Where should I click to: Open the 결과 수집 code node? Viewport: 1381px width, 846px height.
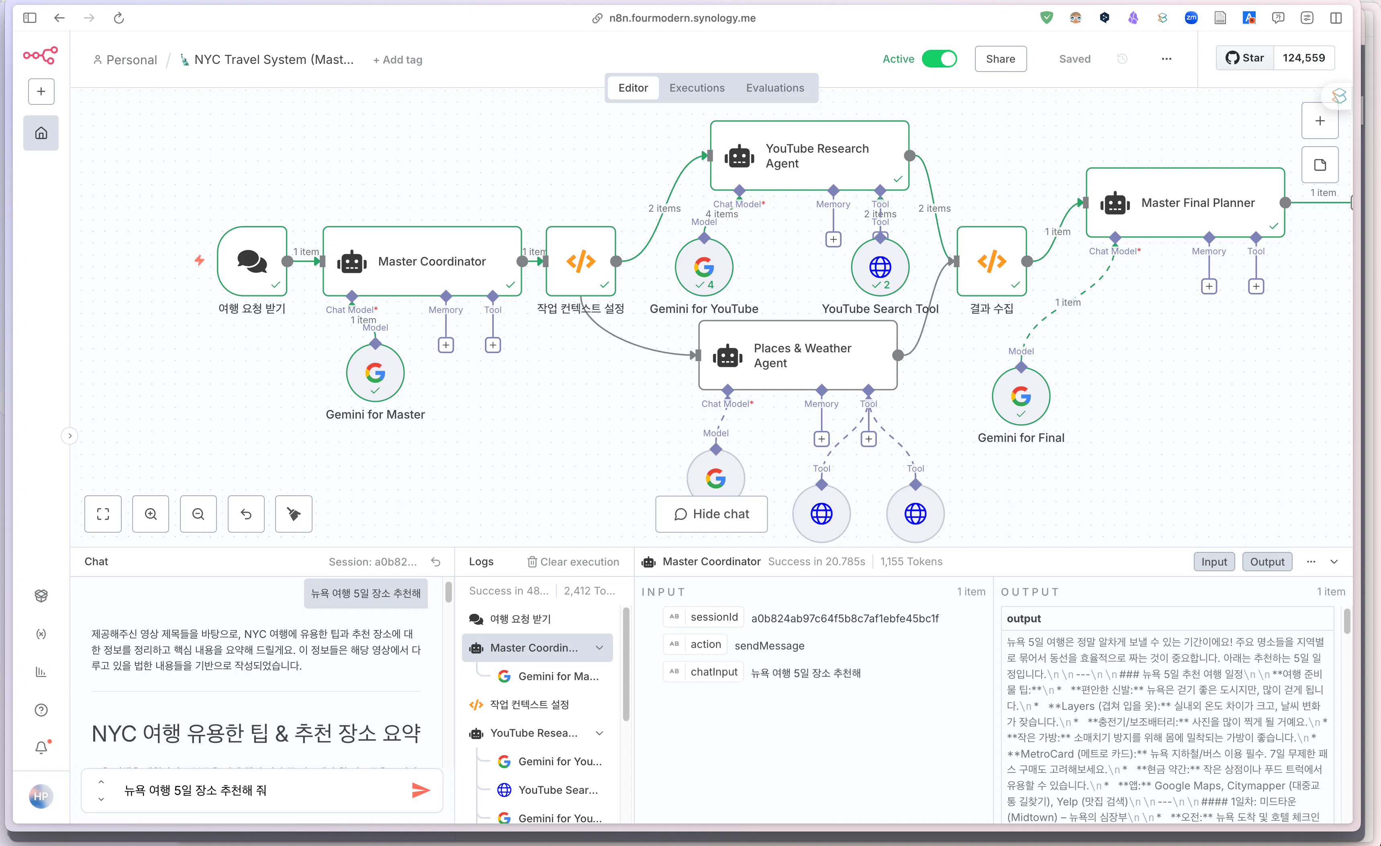coord(992,261)
